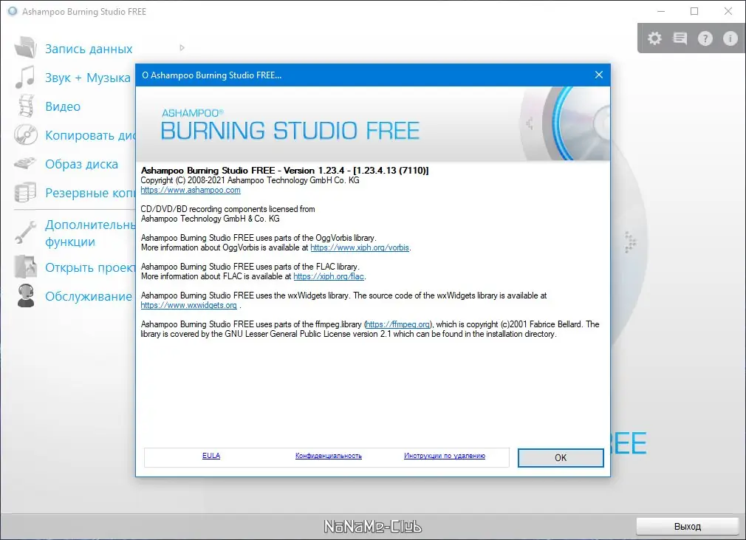Open the ffmpeg.org link
Screen dimensions: 746x540
(399, 324)
